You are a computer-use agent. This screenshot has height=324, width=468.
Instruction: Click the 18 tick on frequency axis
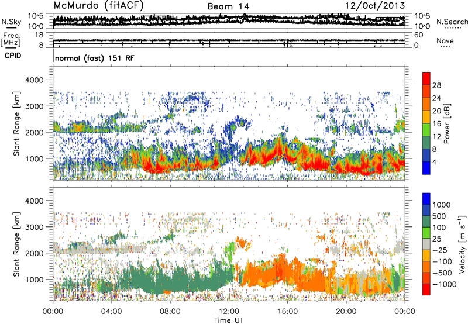tap(39, 35)
